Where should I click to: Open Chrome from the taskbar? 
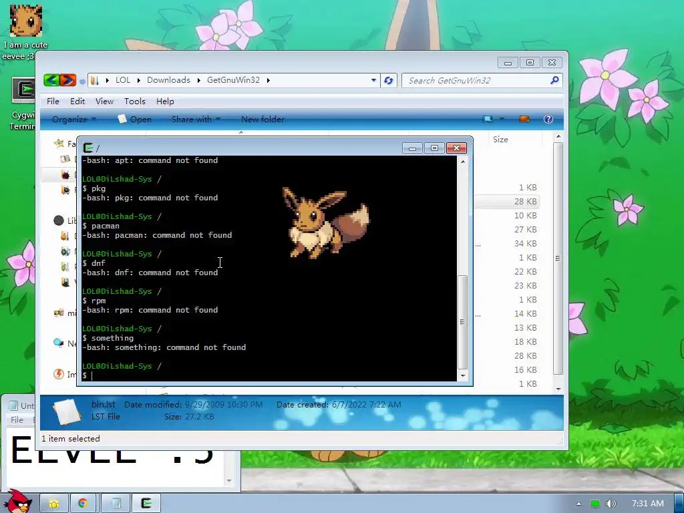click(83, 504)
